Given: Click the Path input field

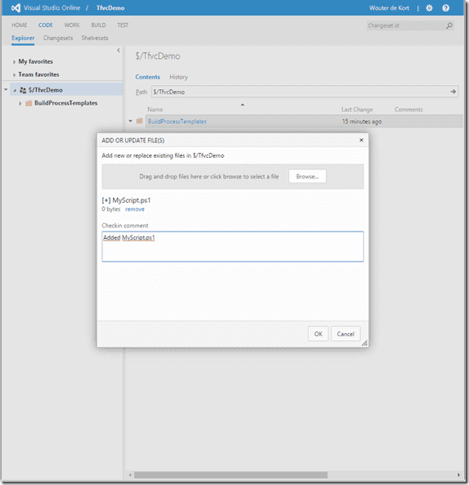Looking at the screenshot, I should [300, 92].
